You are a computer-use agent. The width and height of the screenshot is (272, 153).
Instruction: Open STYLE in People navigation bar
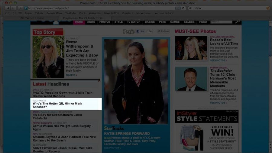click(x=118, y=22)
